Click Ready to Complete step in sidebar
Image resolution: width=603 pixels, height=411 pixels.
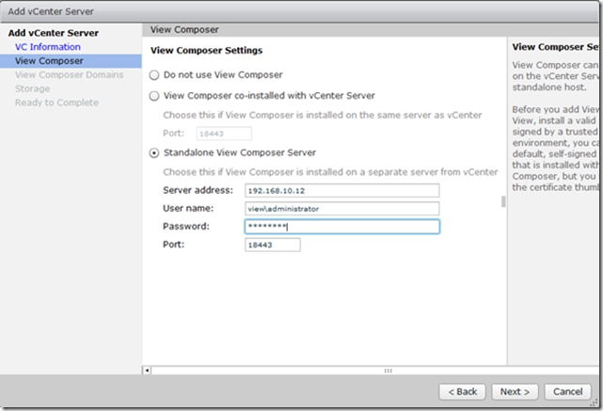pos(57,103)
